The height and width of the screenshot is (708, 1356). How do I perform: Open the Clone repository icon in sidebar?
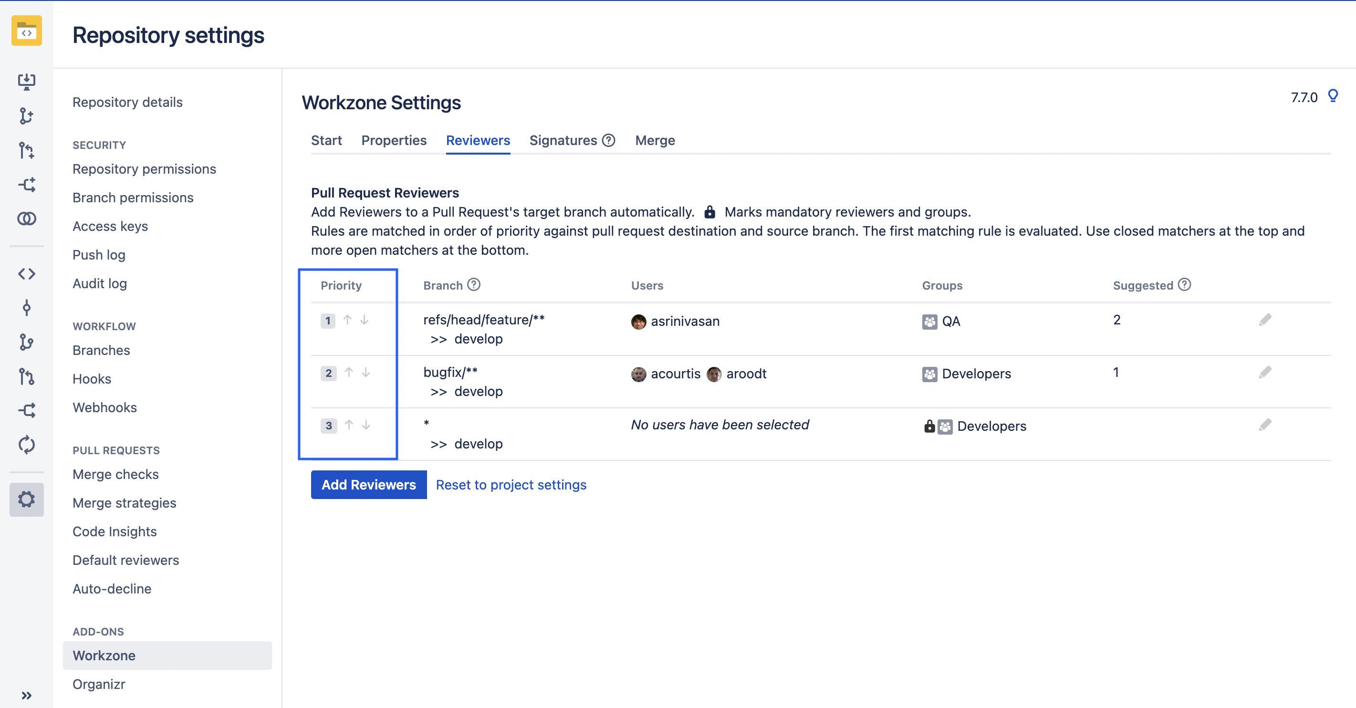click(26, 82)
